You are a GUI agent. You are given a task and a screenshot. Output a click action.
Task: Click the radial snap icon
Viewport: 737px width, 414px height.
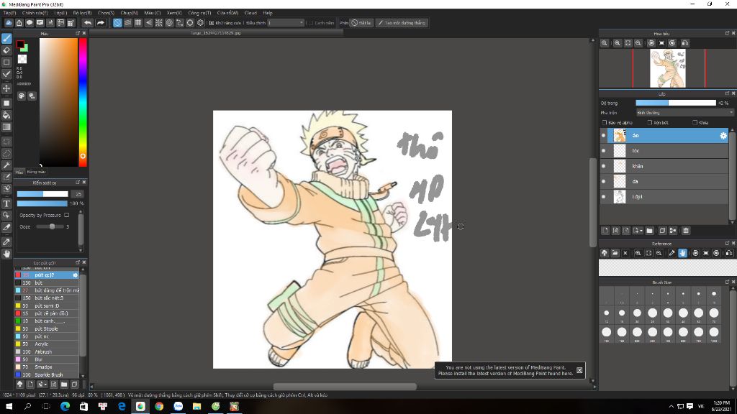click(159, 22)
